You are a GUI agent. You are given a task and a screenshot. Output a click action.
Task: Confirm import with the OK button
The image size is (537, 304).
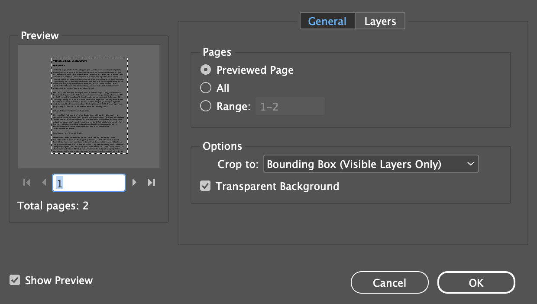[x=476, y=282]
